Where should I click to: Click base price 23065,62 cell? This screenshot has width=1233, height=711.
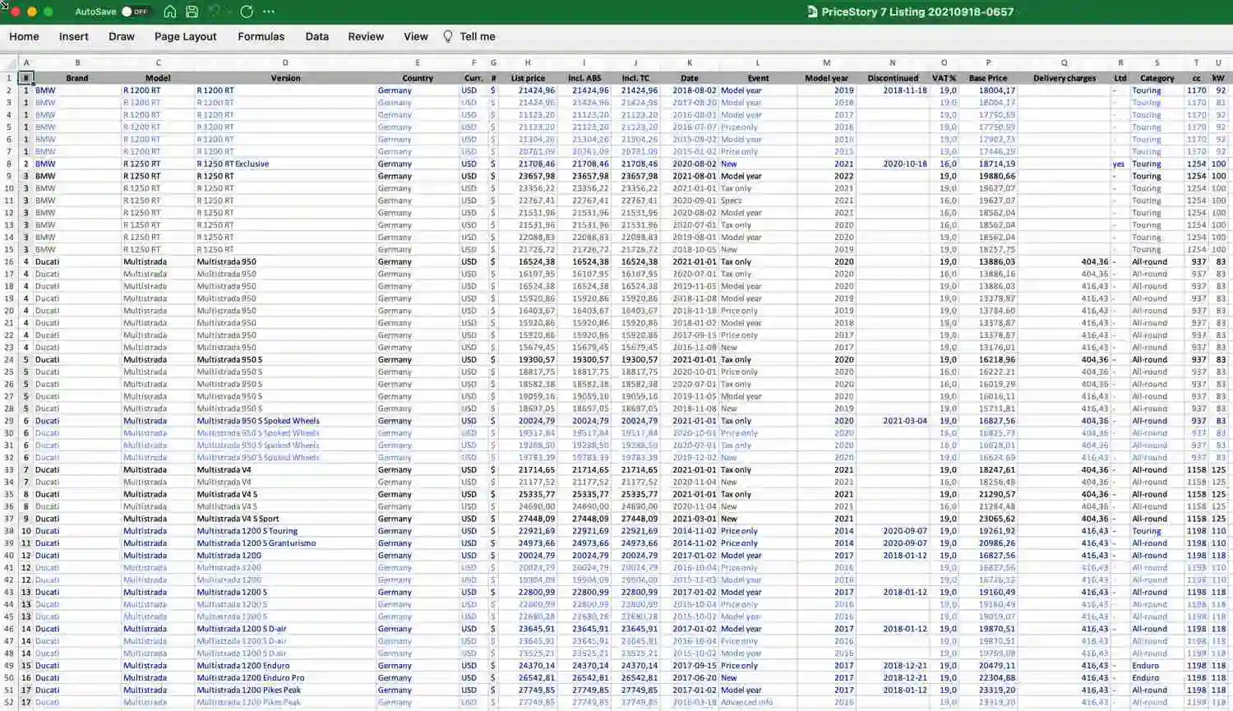click(988, 519)
